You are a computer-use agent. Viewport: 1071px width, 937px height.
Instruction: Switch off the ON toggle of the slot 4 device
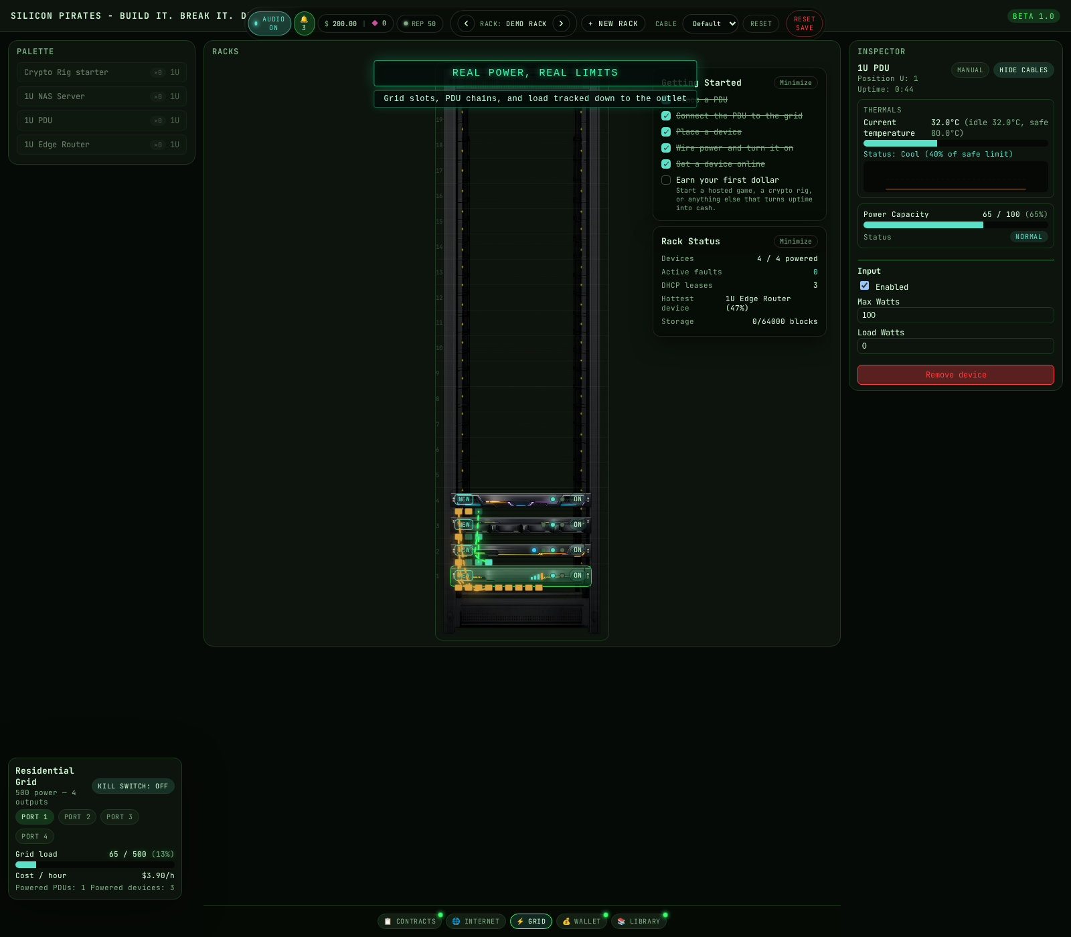point(578,499)
